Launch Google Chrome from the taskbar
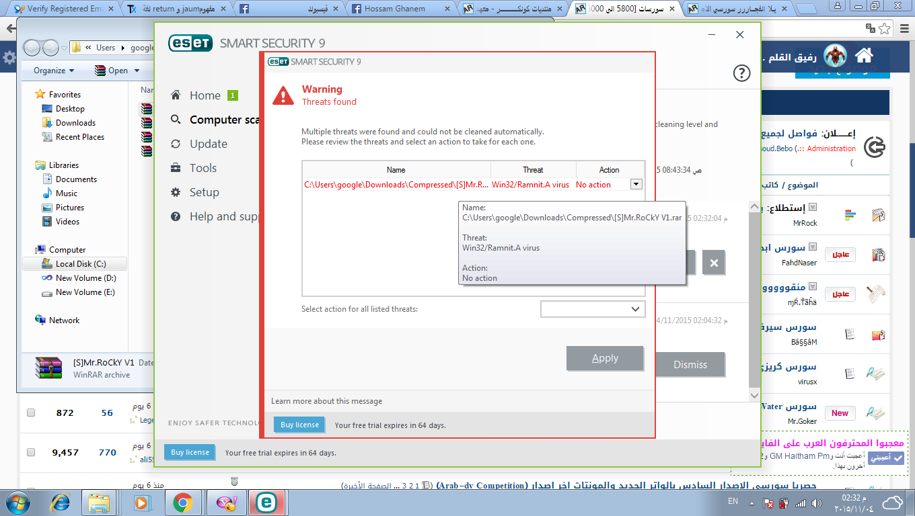Image resolution: width=915 pixels, height=516 pixels. [183, 502]
